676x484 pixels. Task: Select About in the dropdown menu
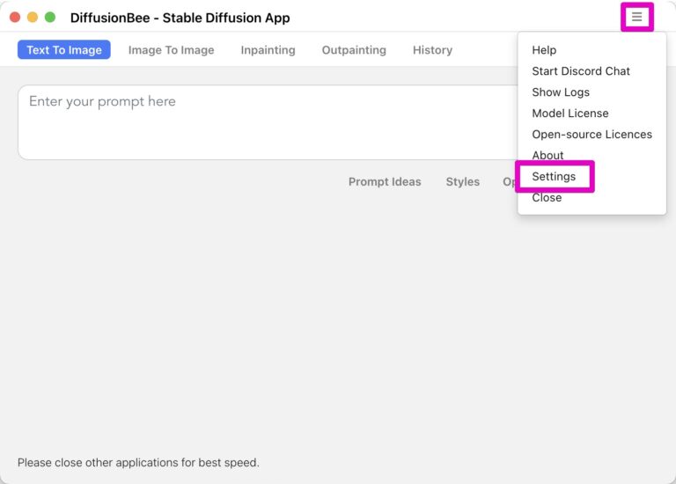click(547, 156)
